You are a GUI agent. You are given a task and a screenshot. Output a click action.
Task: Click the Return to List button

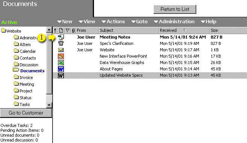pos(175,9)
